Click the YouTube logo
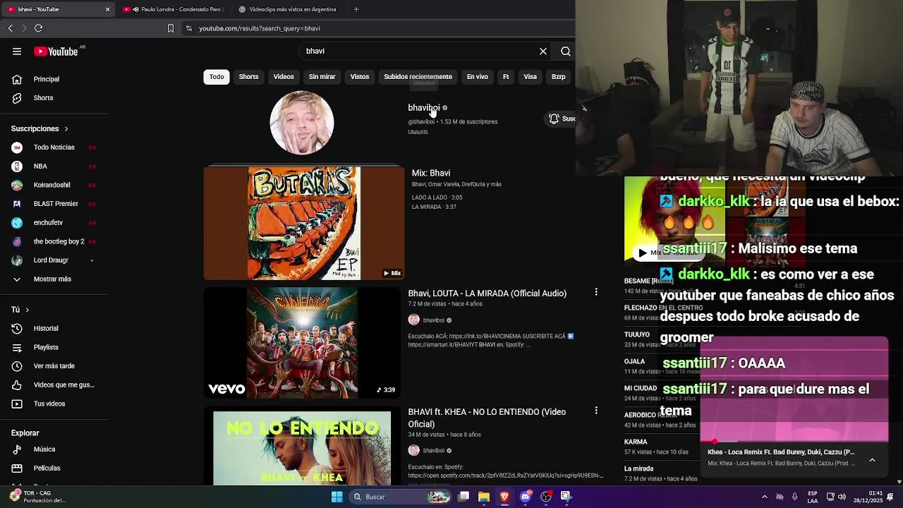Screen dimensions: 903x508 click(x=56, y=51)
